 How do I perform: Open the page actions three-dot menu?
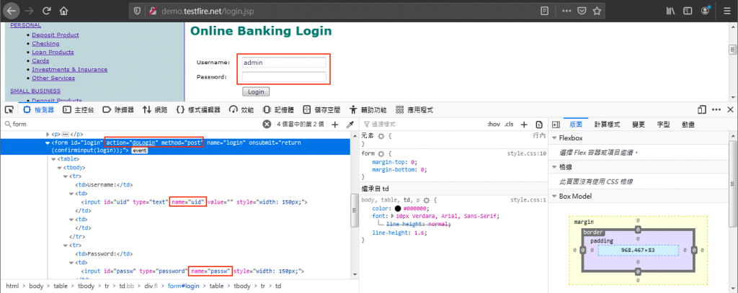click(x=566, y=10)
